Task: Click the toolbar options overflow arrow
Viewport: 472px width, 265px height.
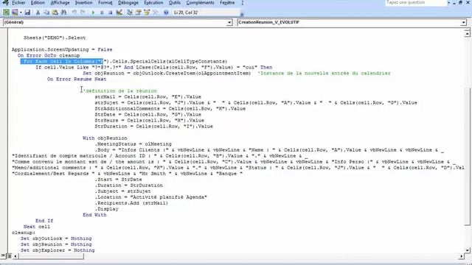Action: (242, 14)
